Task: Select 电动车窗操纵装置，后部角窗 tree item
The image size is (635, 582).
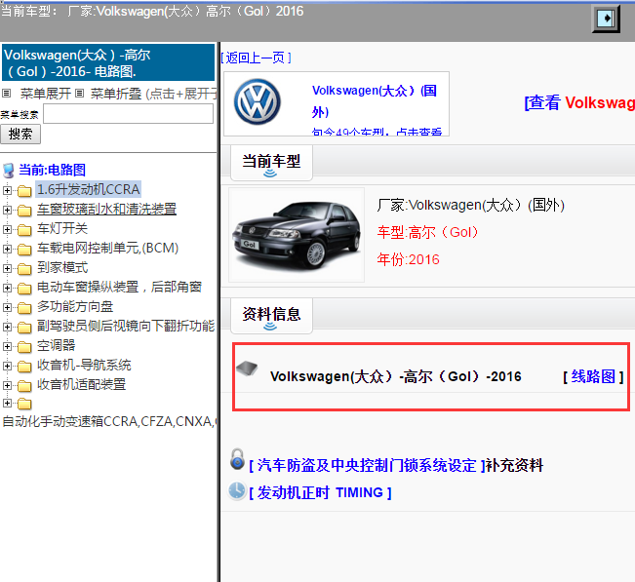Action: coord(119,287)
